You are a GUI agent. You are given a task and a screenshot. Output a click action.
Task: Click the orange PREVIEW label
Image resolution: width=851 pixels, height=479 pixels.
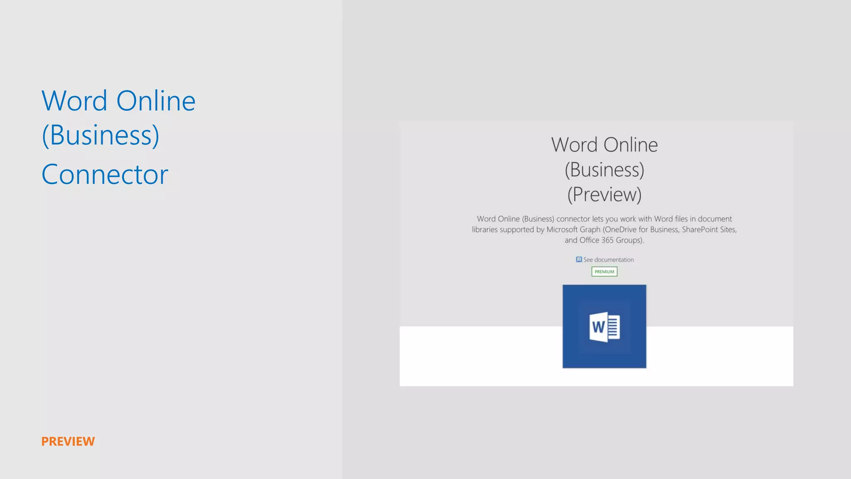tap(68, 441)
